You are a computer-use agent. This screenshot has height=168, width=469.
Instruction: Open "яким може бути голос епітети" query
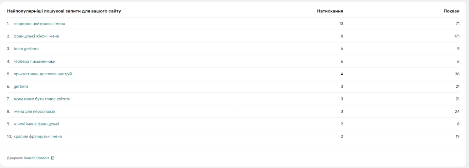pos(42,99)
